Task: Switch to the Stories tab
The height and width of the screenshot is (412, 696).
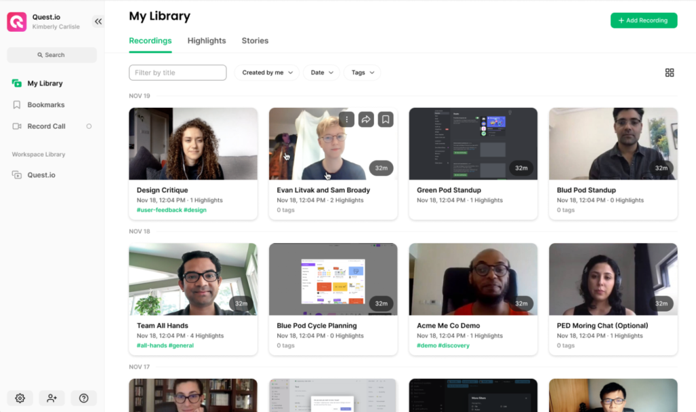Action: tap(255, 41)
